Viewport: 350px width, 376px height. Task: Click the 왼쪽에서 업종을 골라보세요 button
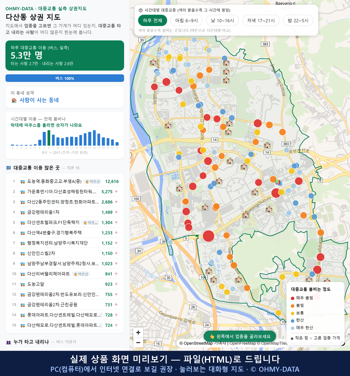tap(240, 336)
